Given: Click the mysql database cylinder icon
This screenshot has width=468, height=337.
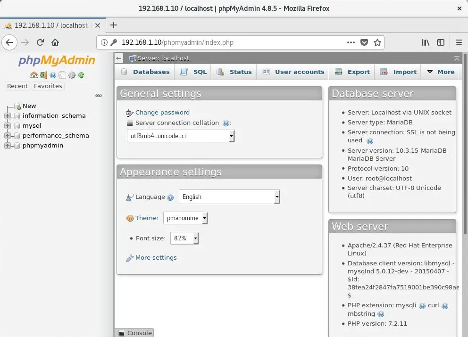Looking at the screenshot, I should click(17, 126).
